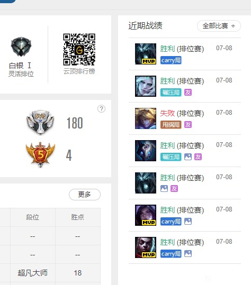This screenshot has height=285, width=251.
Task: Open the sixth match champion portrait
Action: click(146, 215)
